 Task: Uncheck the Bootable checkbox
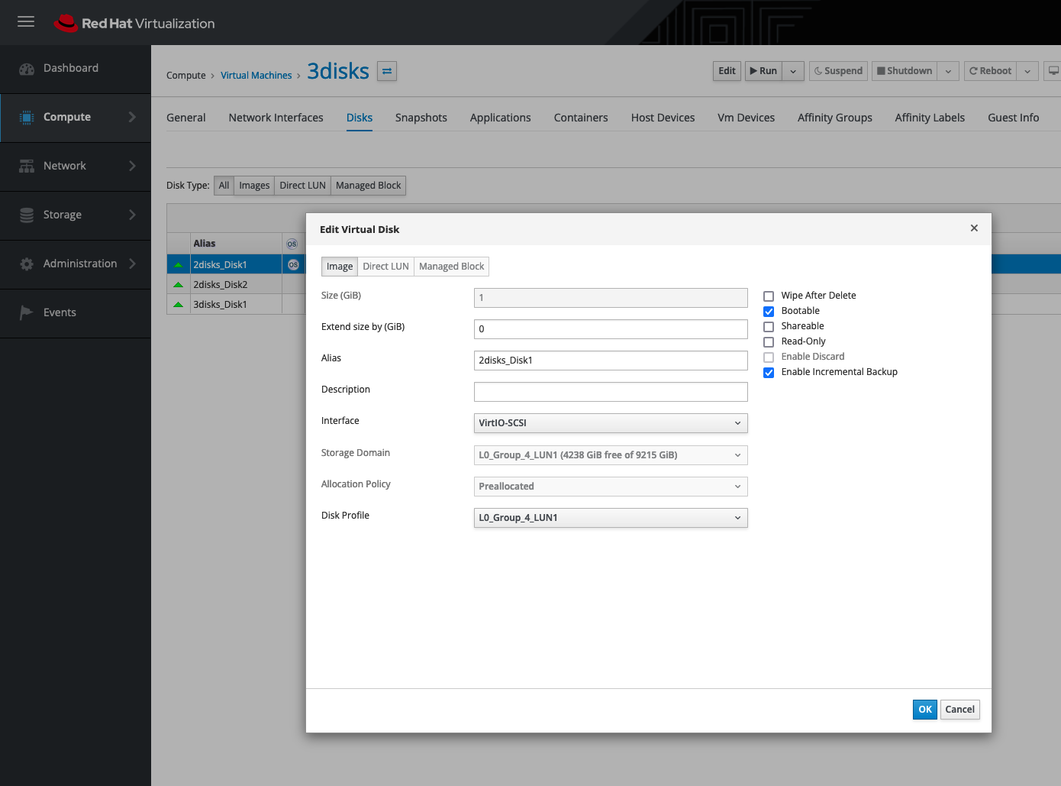click(769, 312)
